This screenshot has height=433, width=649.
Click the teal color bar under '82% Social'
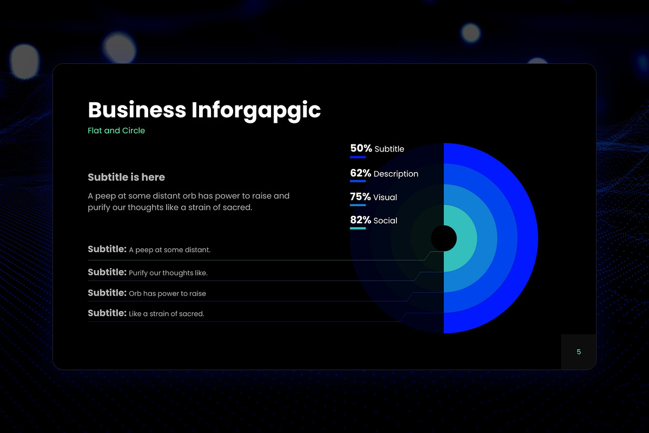coord(358,228)
